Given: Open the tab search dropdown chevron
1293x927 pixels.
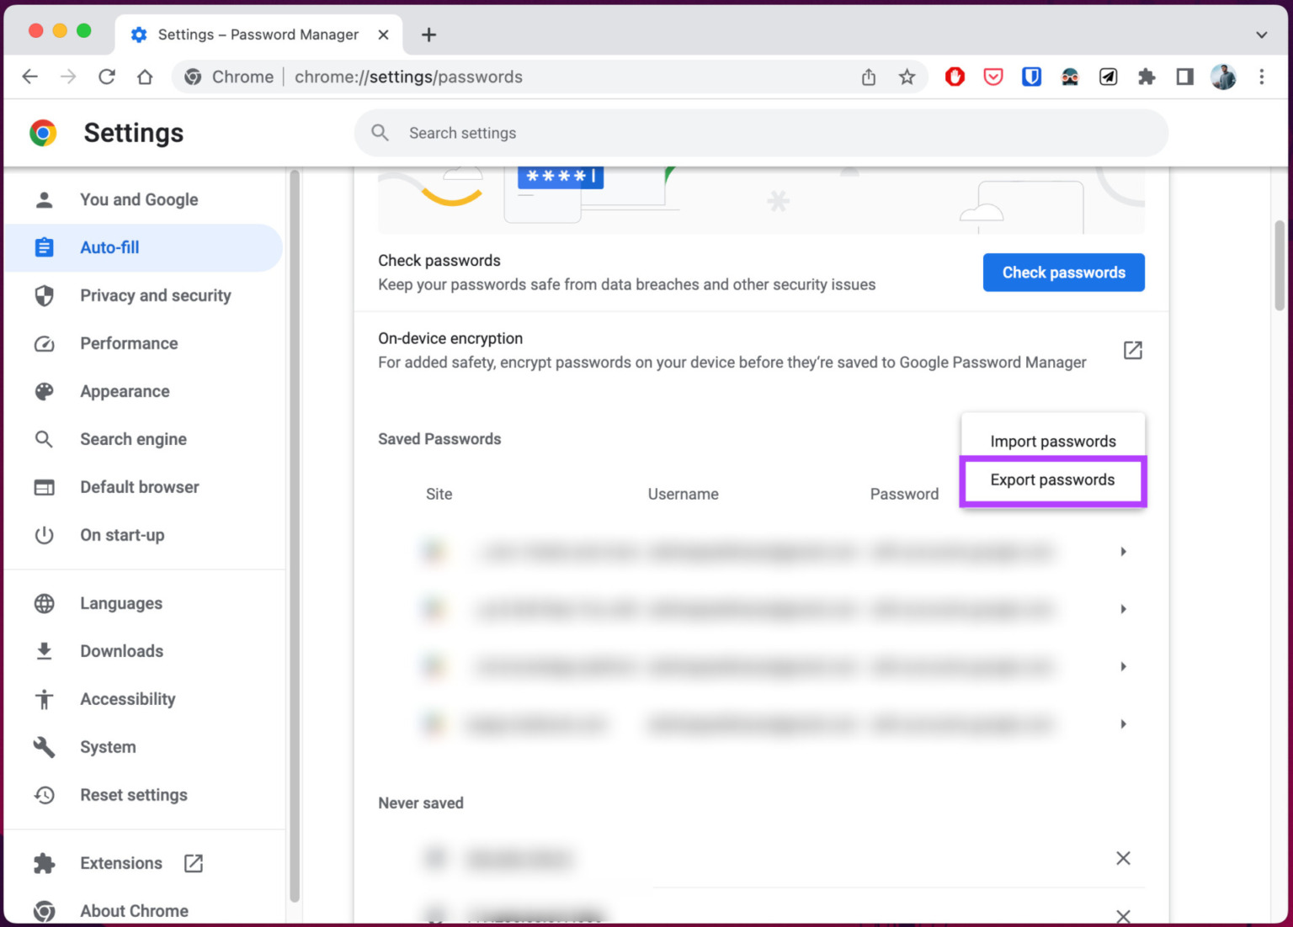Looking at the screenshot, I should pos(1260,34).
